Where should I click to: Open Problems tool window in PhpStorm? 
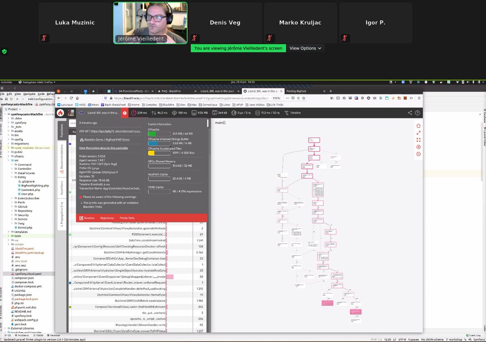point(23,336)
